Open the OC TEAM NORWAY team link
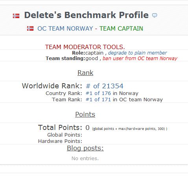The image size is (188, 179). 65,29
